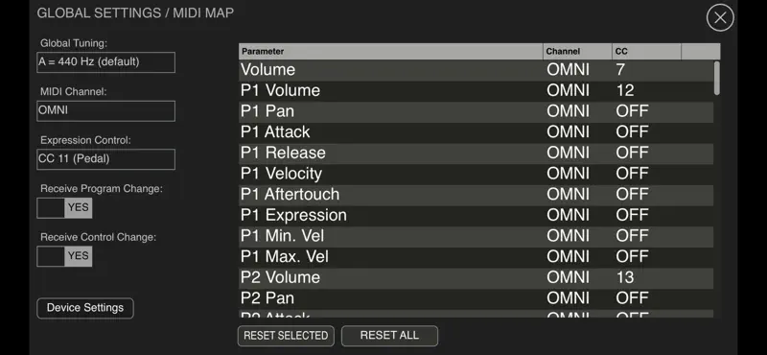
Task: Click P1 Expression's CC value OFF
Action: click(x=632, y=216)
